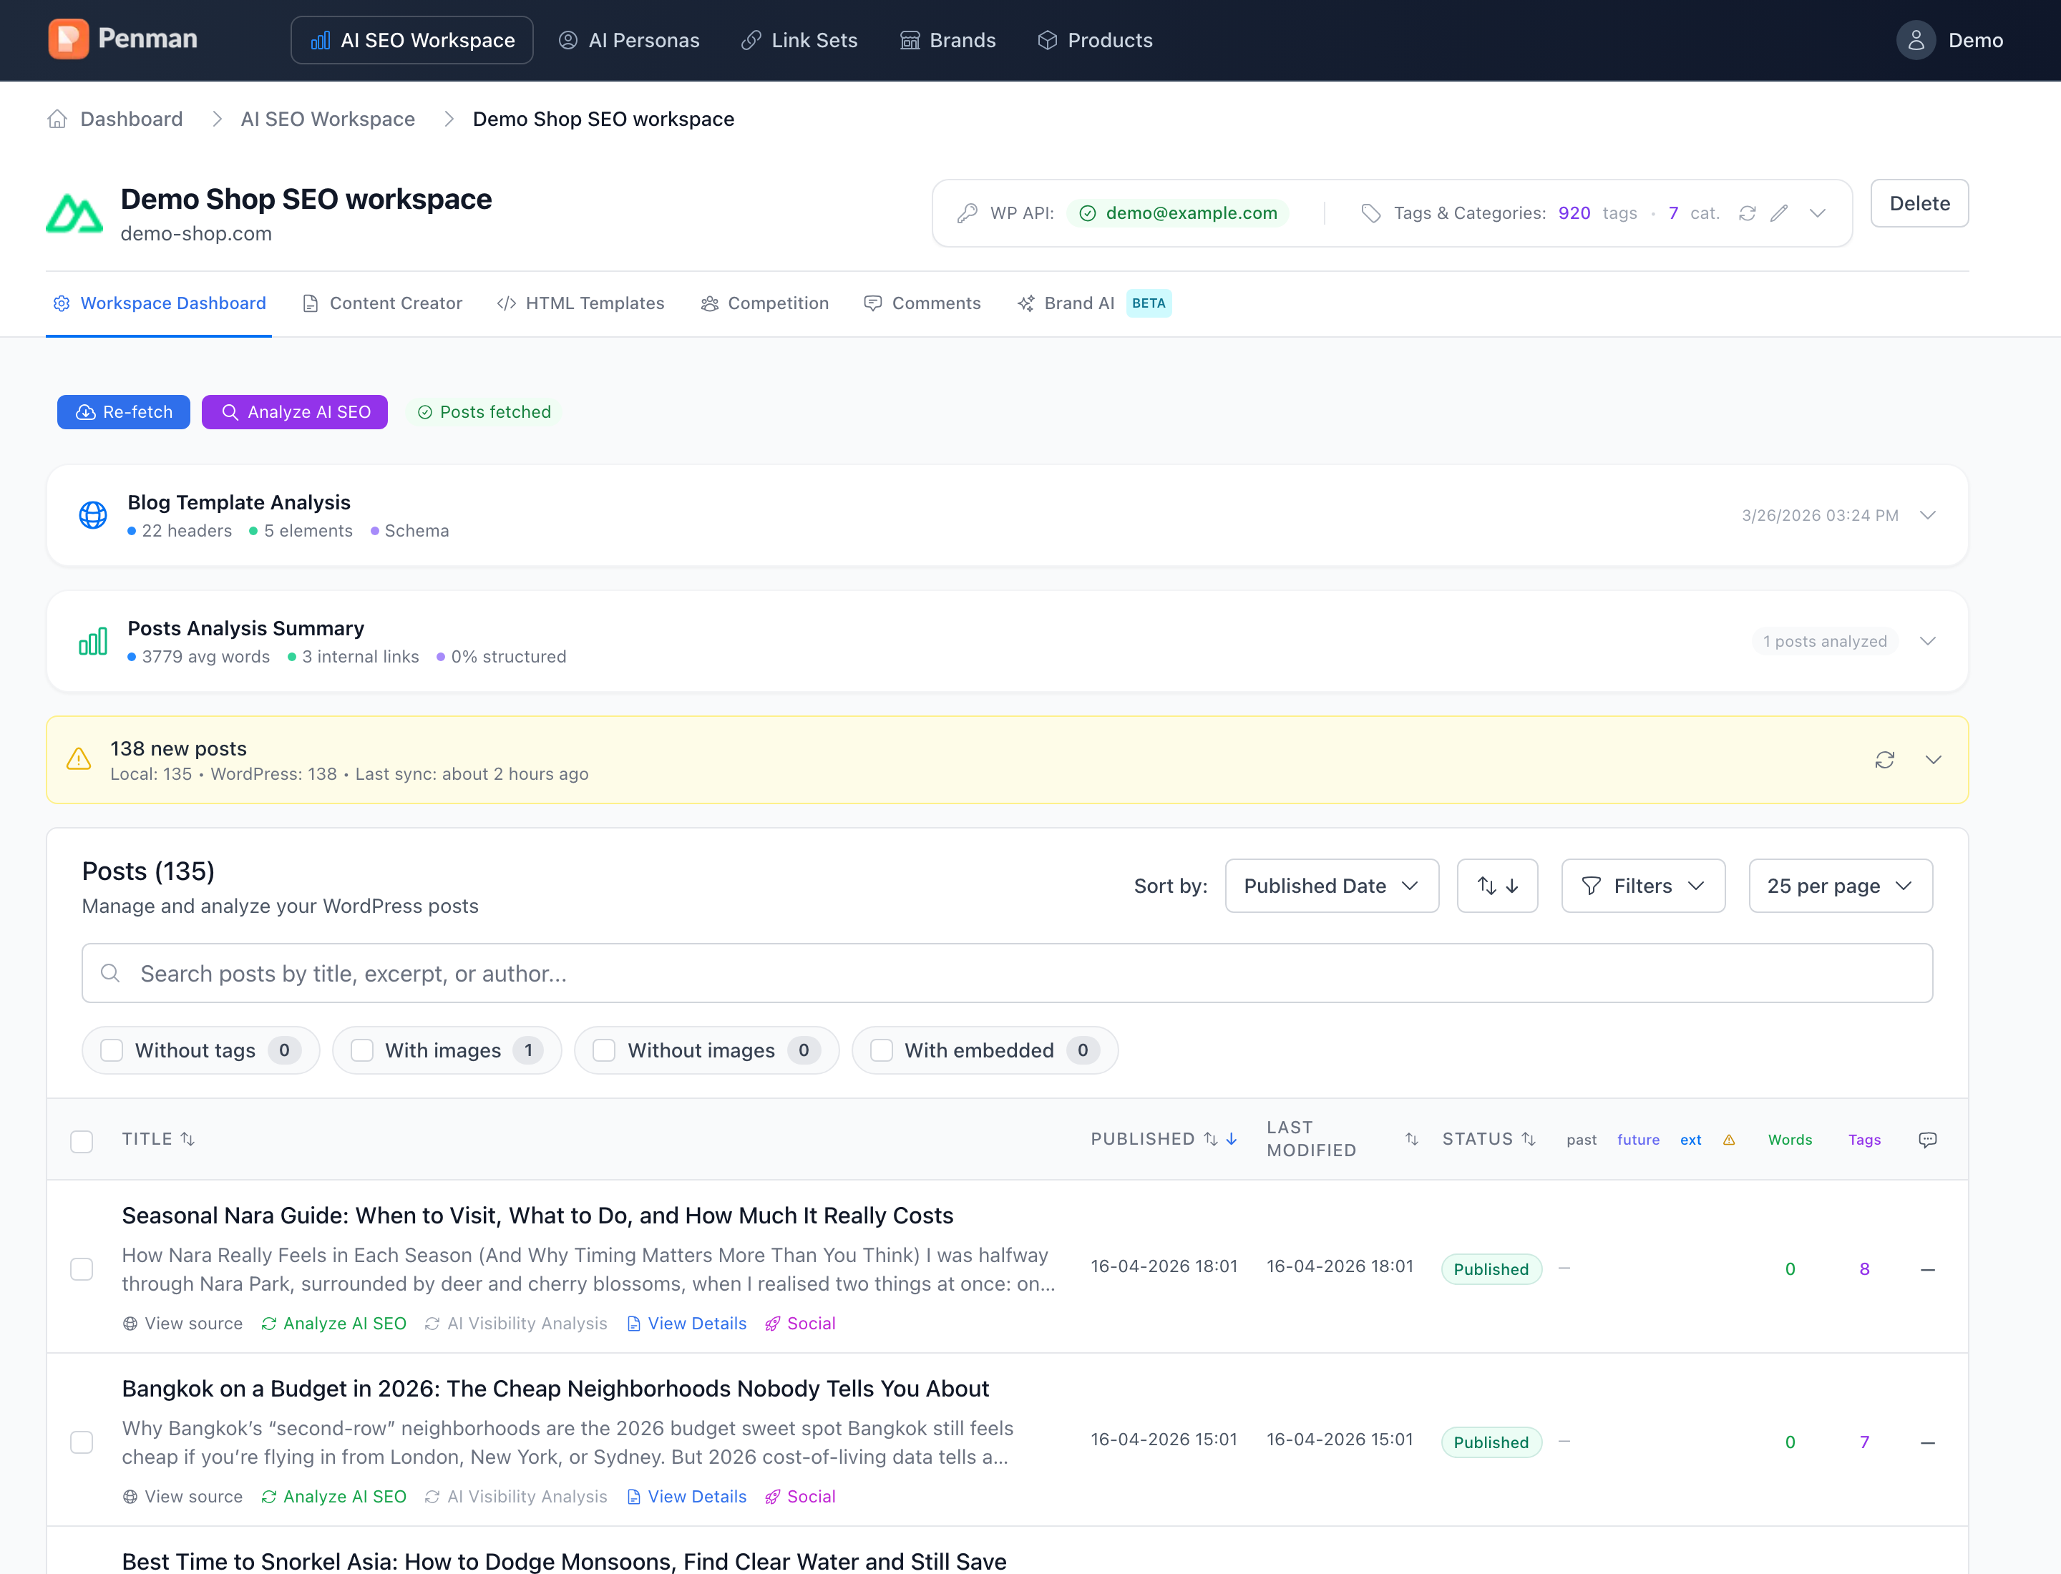The image size is (2061, 1574).
Task: Expand the 138 new posts banner
Action: 1934,760
